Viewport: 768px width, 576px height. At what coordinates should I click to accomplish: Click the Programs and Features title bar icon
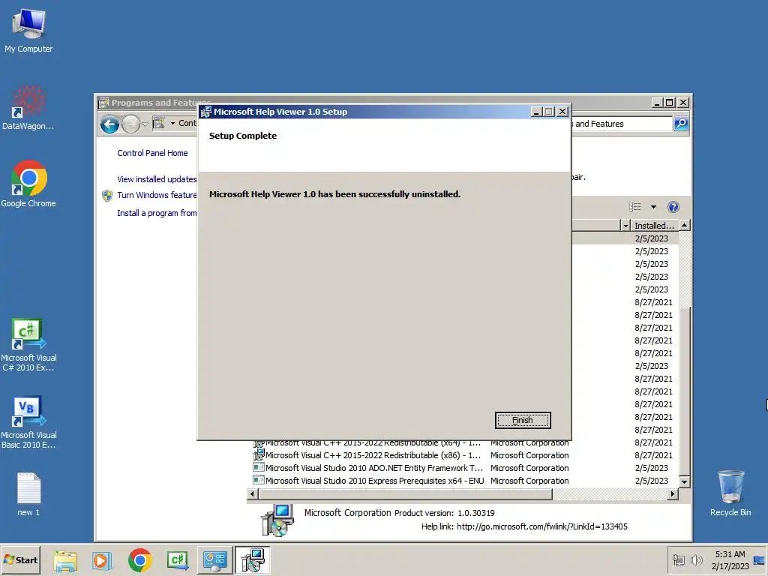(x=103, y=103)
